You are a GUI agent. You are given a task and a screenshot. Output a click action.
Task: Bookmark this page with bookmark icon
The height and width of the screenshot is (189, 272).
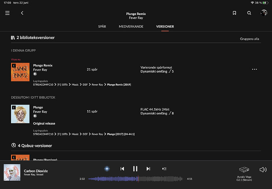235,13
